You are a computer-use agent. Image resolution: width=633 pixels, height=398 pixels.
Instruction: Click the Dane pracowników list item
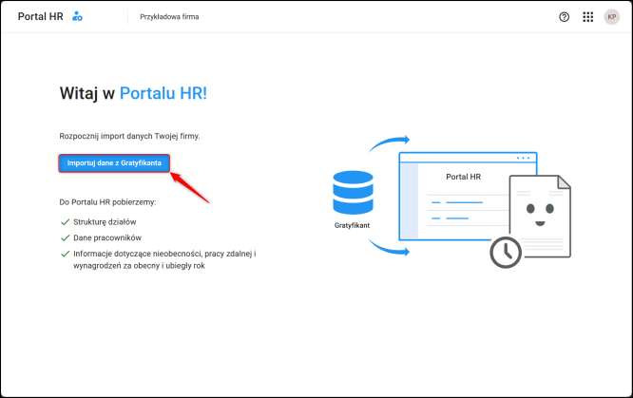coord(107,237)
